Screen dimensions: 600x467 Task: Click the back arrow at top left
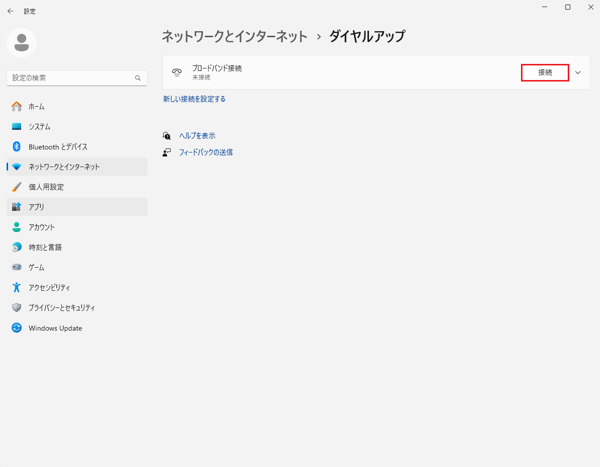10,11
